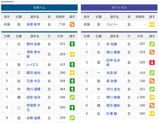Click player name 水野 達稀
The height and width of the screenshot is (123, 159).
click(x=33, y=118)
